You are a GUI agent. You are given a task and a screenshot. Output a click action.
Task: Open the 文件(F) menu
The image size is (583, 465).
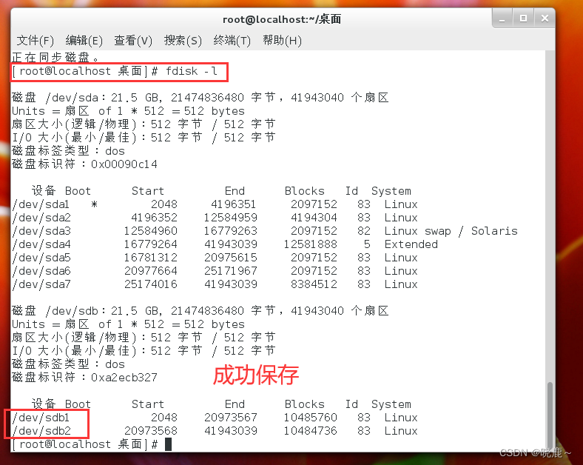(36, 40)
